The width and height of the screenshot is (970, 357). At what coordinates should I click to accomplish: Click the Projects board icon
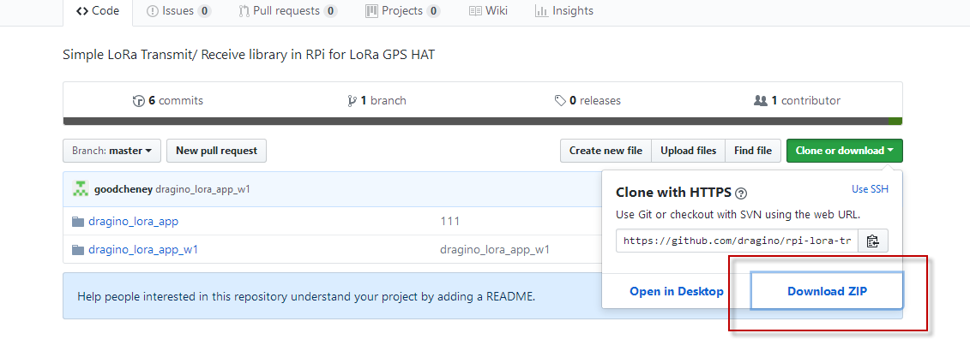[371, 11]
